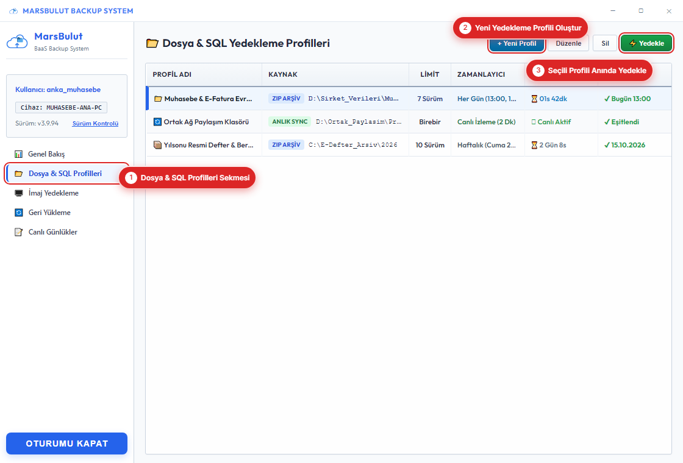Select the Ortak Ağ Paylaşım Klasörü profile name
The height and width of the screenshot is (463, 683).
[x=206, y=122]
